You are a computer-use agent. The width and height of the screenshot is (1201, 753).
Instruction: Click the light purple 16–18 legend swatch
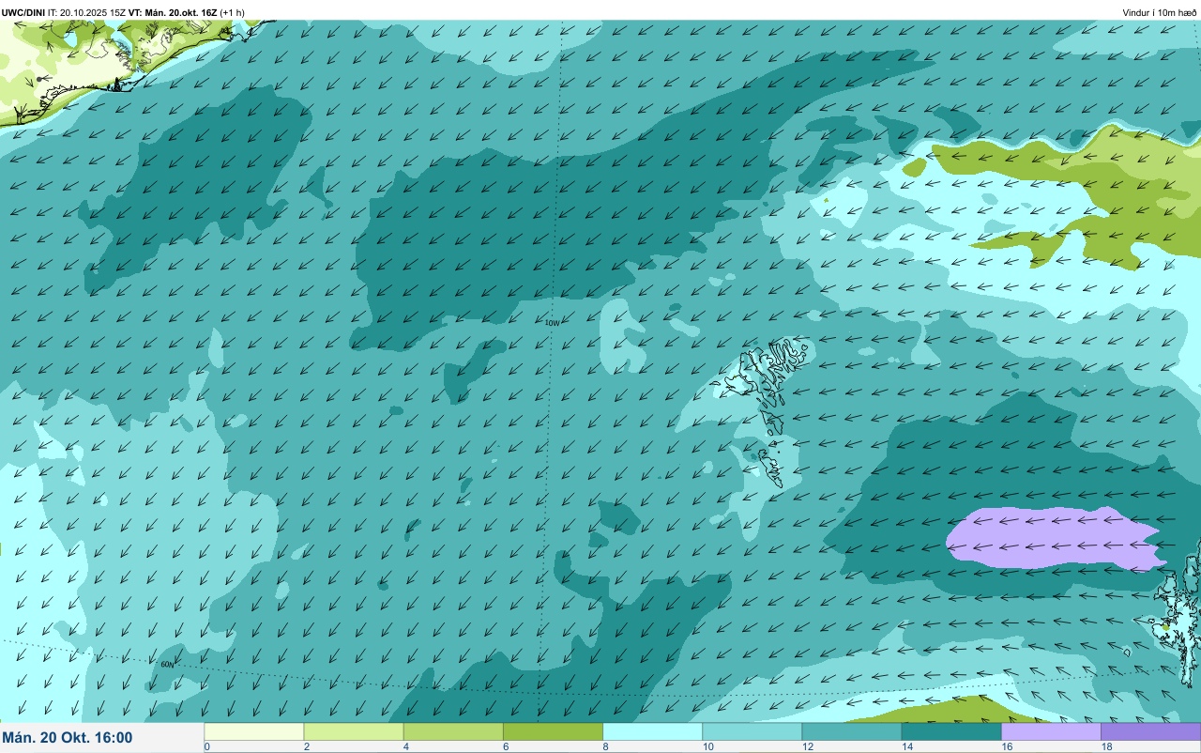[x=1052, y=731]
